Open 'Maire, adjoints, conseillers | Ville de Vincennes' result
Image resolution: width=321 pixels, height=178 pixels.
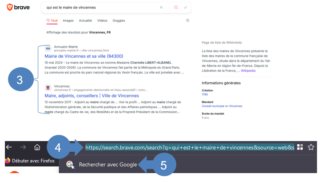click(92, 96)
